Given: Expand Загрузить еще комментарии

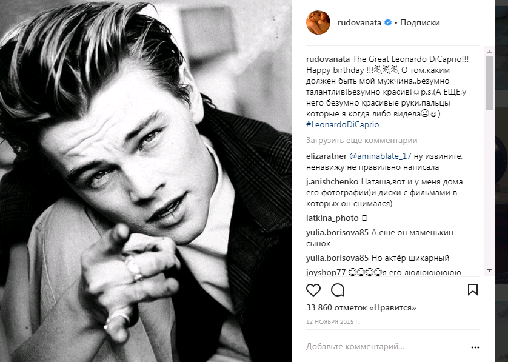Looking at the screenshot, I should (x=361, y=140).
